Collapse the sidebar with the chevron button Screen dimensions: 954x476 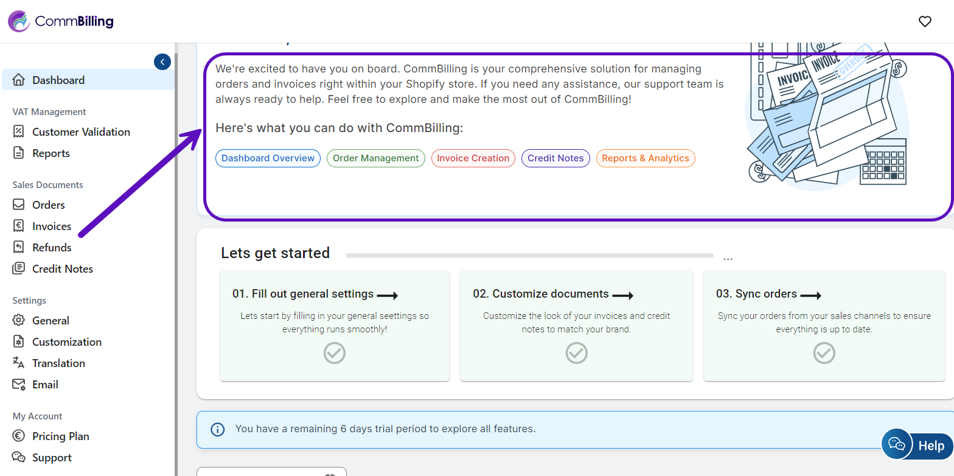click(x=162, y=61)
